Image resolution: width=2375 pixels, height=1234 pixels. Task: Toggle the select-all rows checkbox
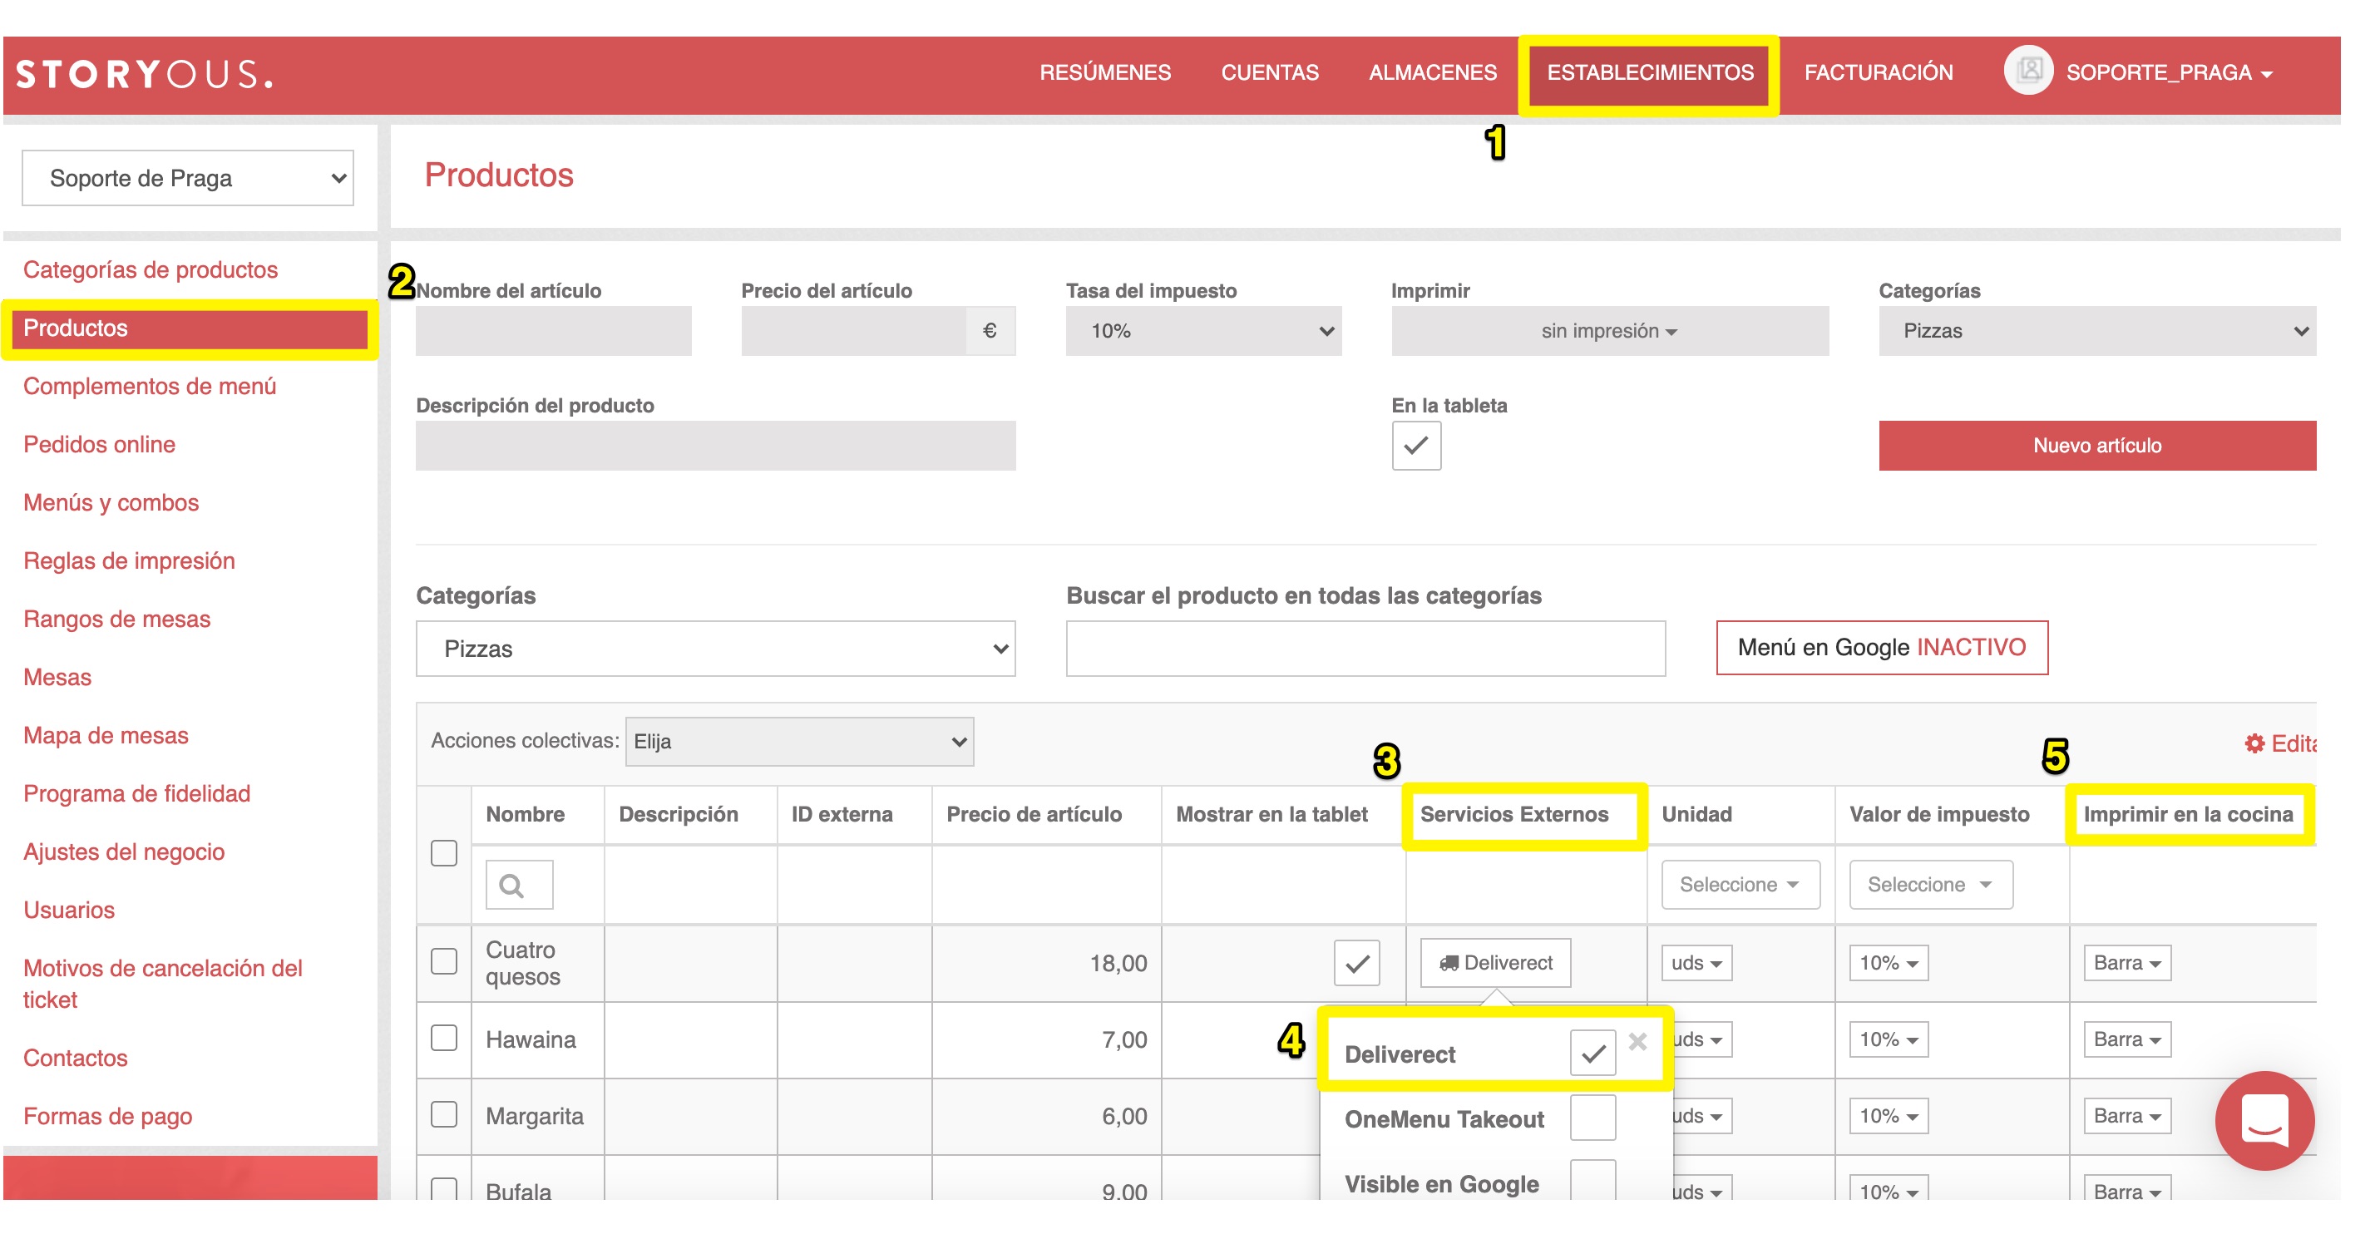tap(444, 853)
